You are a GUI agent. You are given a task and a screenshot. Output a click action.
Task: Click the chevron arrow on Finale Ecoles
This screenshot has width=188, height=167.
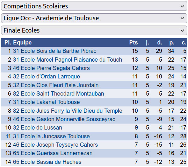(x=182, y=30)
